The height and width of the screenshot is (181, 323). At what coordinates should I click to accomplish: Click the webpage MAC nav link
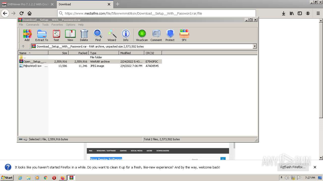[x=91, y=151]
